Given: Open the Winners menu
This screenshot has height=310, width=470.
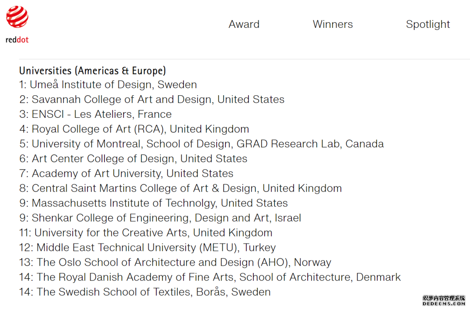Looking at the screenshot, I should tap(333, 24).
